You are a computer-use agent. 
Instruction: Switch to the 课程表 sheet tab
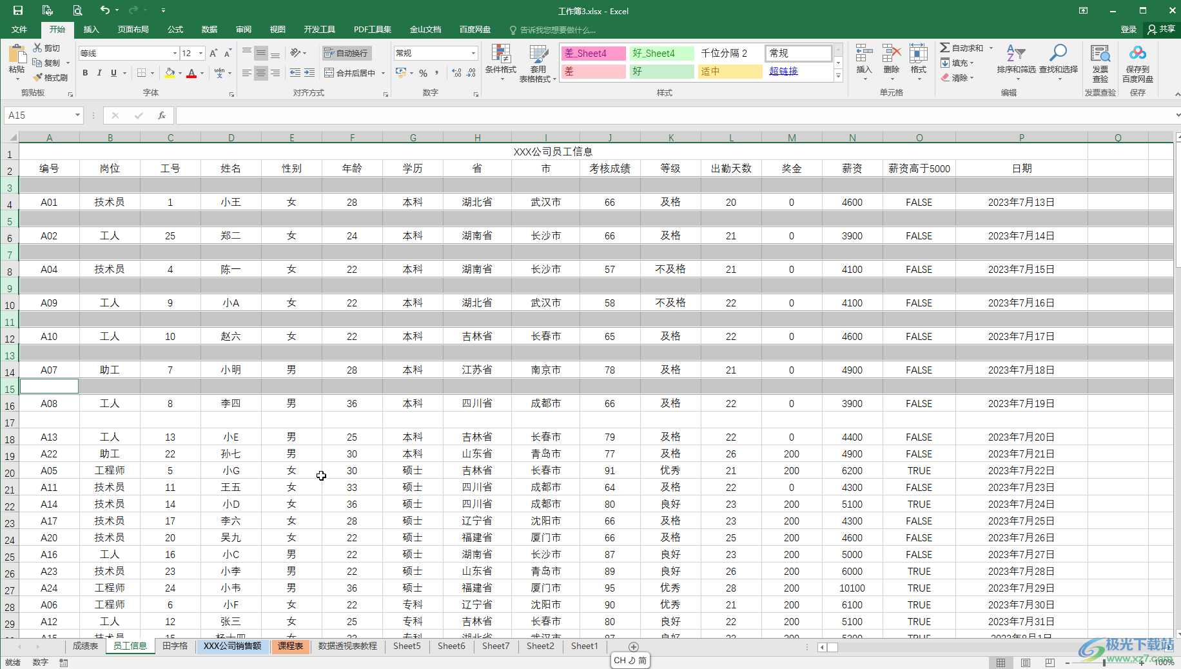(291, 646)
